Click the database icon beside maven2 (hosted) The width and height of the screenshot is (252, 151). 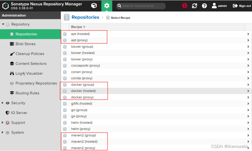[65, 142]
